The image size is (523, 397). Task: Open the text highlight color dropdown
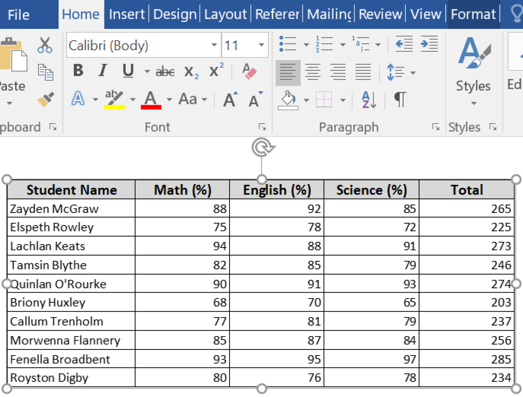click(133, 100)
